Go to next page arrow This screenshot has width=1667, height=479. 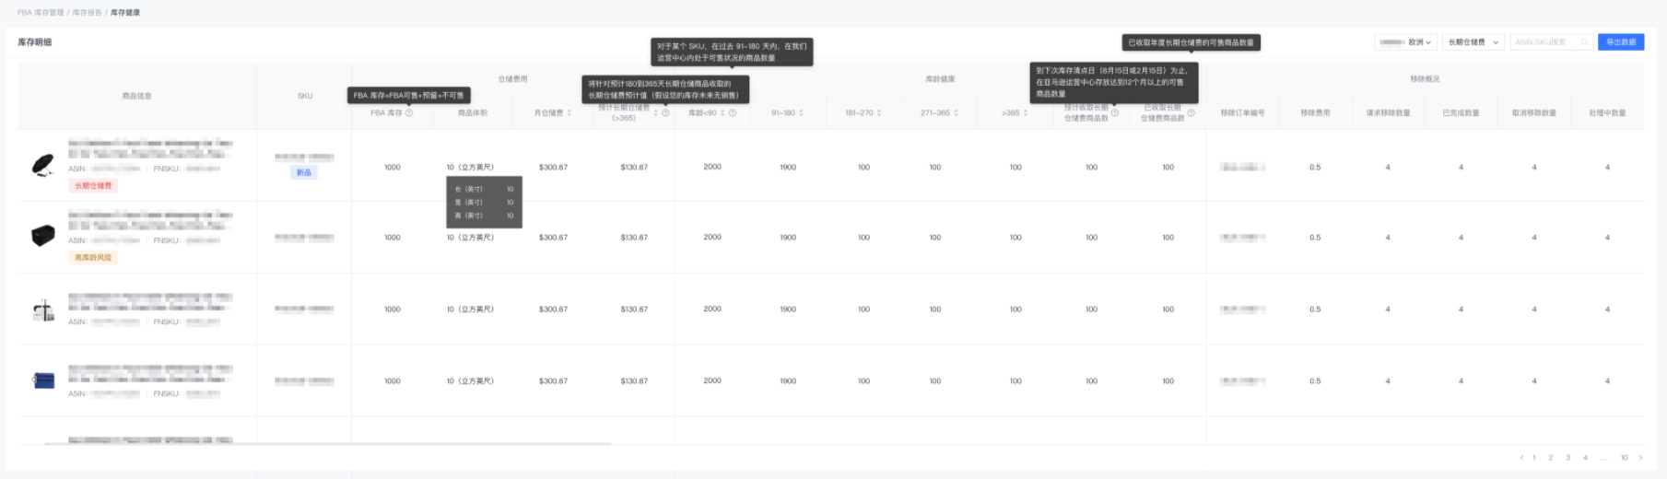[1641, 458]
